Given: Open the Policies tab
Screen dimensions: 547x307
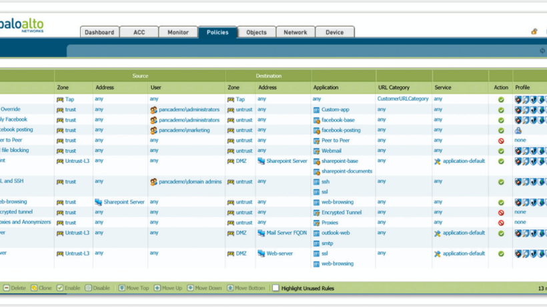Looking at the screenshot, I should tap(217, 32).
